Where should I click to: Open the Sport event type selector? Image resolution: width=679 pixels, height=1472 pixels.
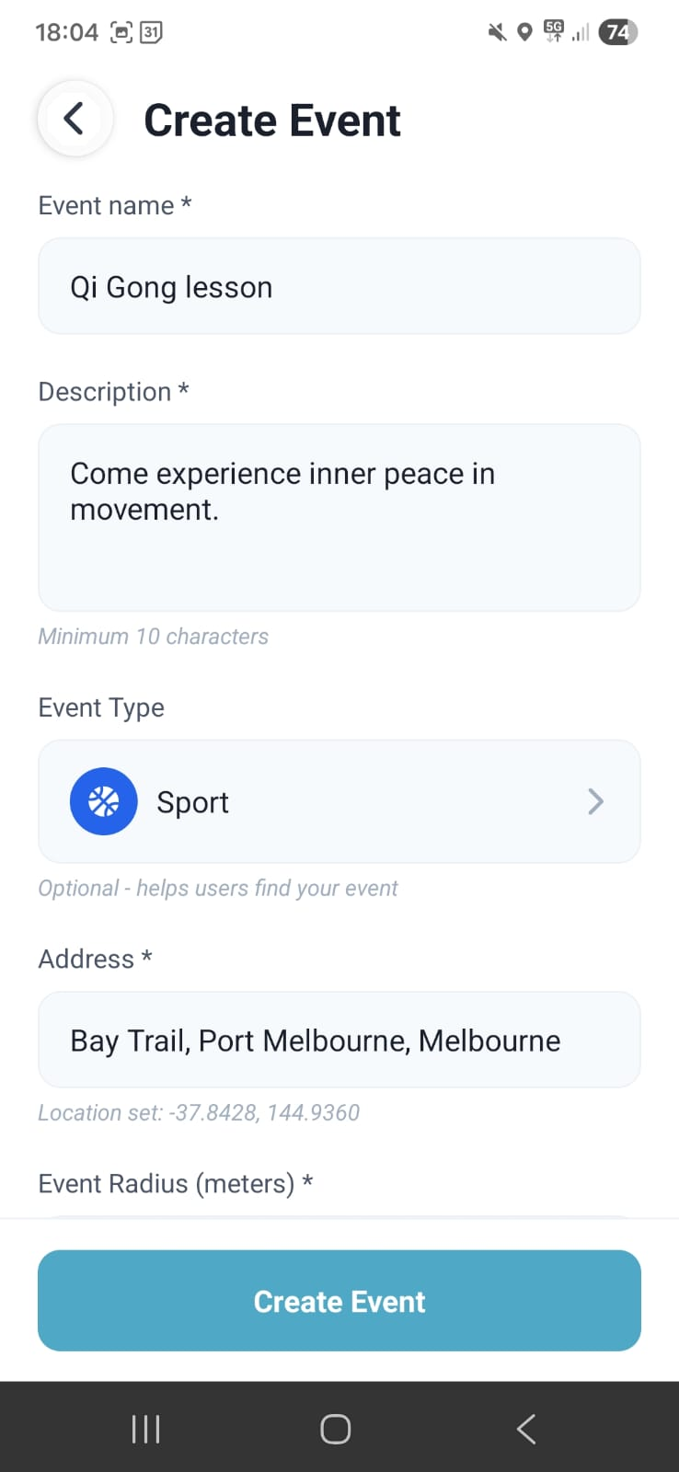pyautogui.click(x=339, y=801)
